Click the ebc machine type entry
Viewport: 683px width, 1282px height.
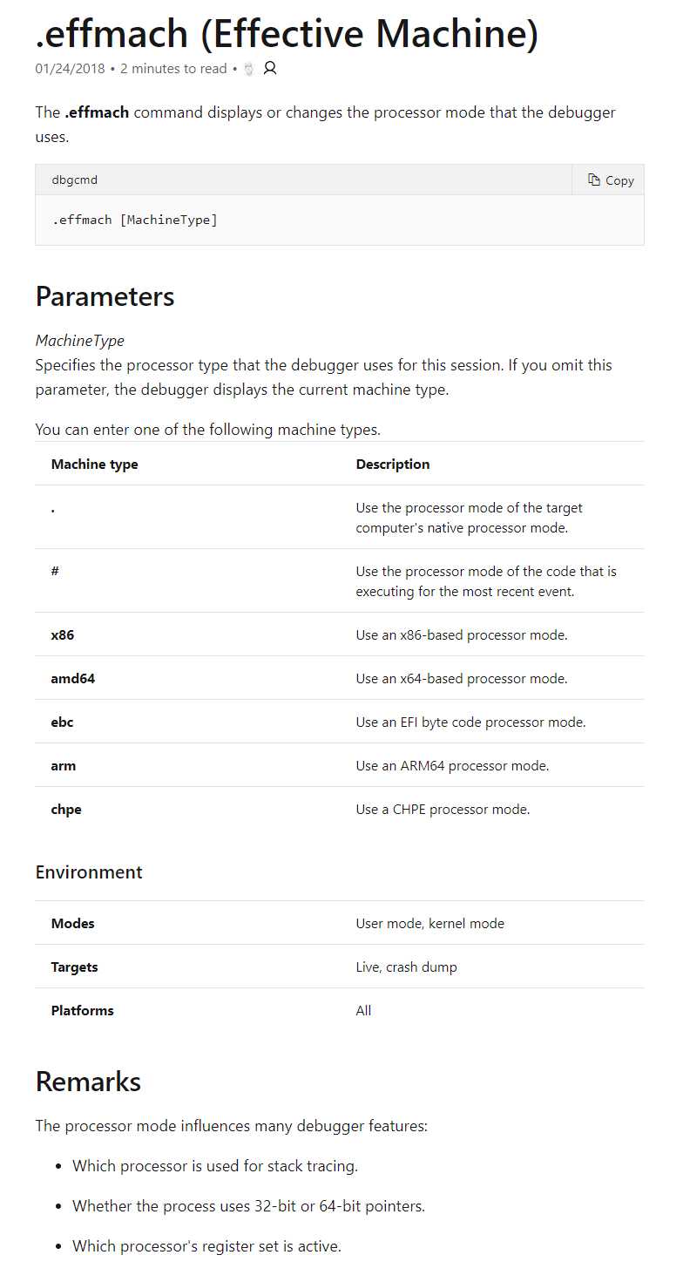pyautogui.click(x=63, y=722)
